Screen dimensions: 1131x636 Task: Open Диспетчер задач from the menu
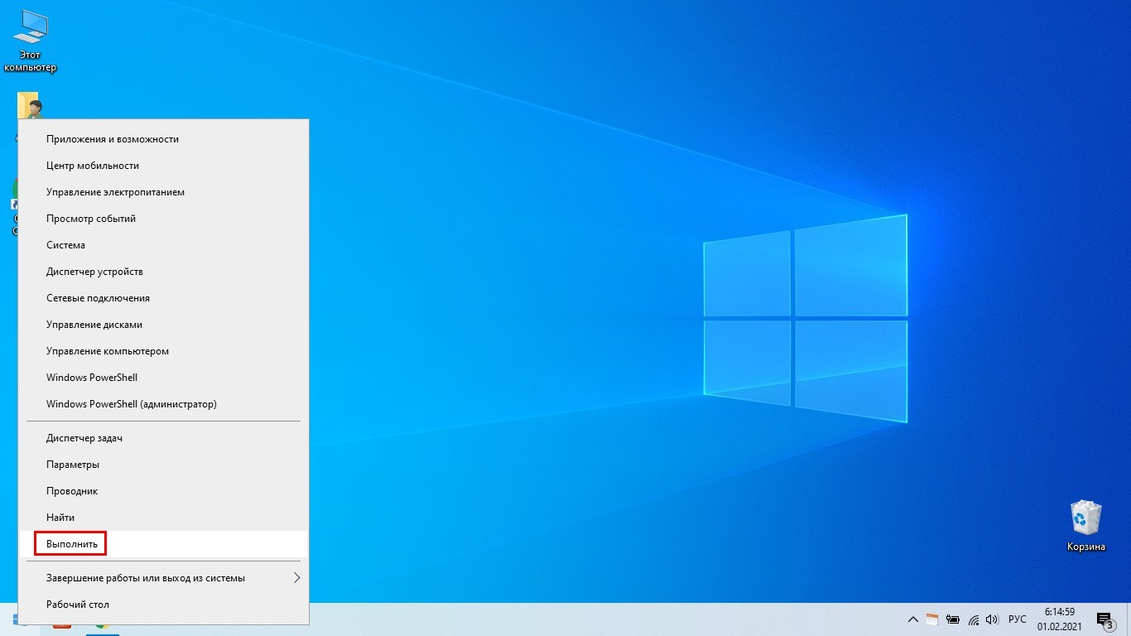[x=84, y=438]
